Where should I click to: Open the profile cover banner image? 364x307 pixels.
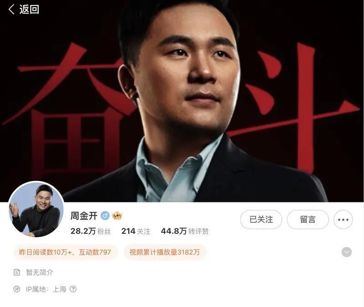(182, 101)
